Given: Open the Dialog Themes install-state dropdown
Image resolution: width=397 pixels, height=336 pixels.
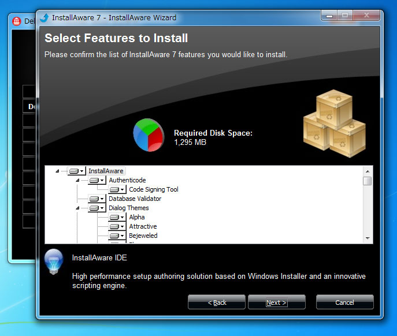Looking at the screenshot, I should 97,208.
